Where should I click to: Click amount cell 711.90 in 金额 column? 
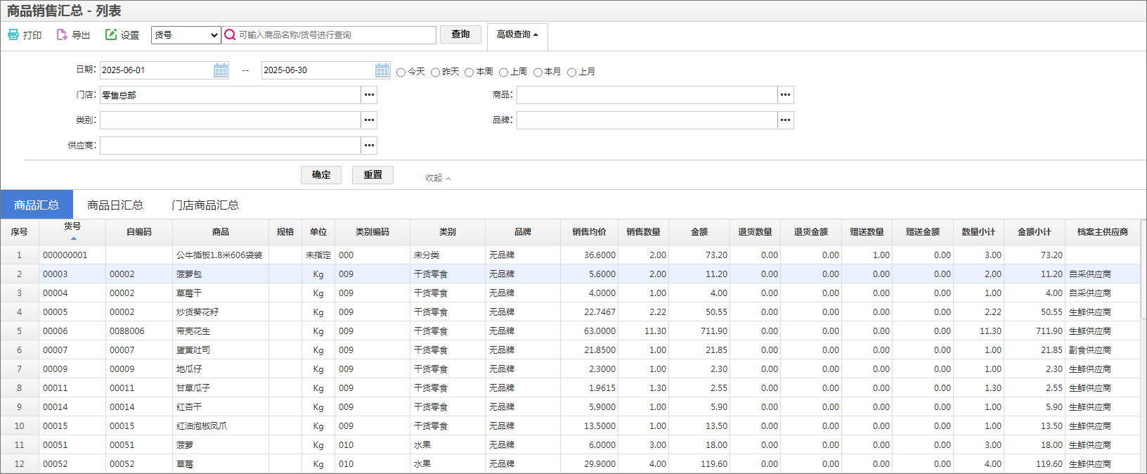pos(700,331)
